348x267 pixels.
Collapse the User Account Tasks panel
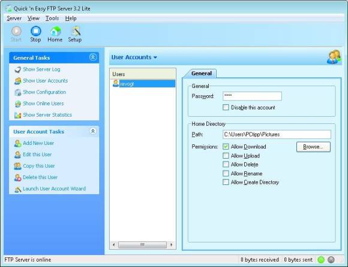[93, 131]
